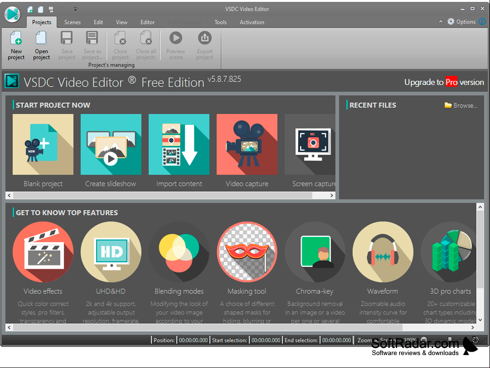Screen dimensions: 490x368
Task: Open the Video effects feature icon
Action: click(x=43, y=252)
